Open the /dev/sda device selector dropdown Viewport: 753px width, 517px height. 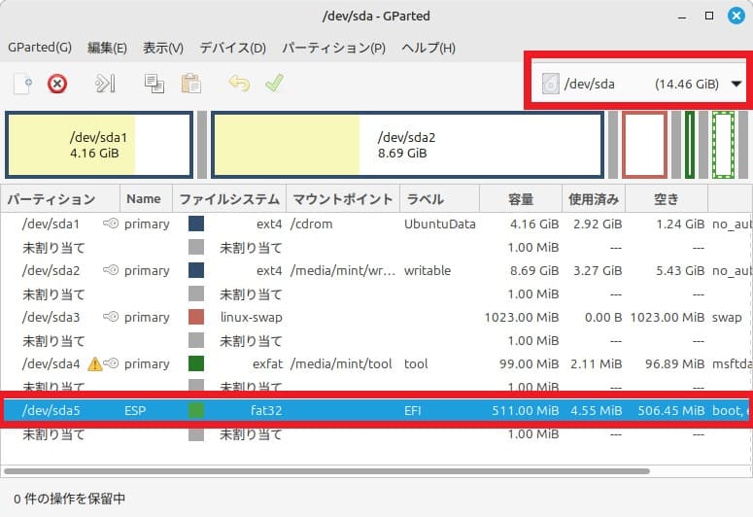click(640, 85)
